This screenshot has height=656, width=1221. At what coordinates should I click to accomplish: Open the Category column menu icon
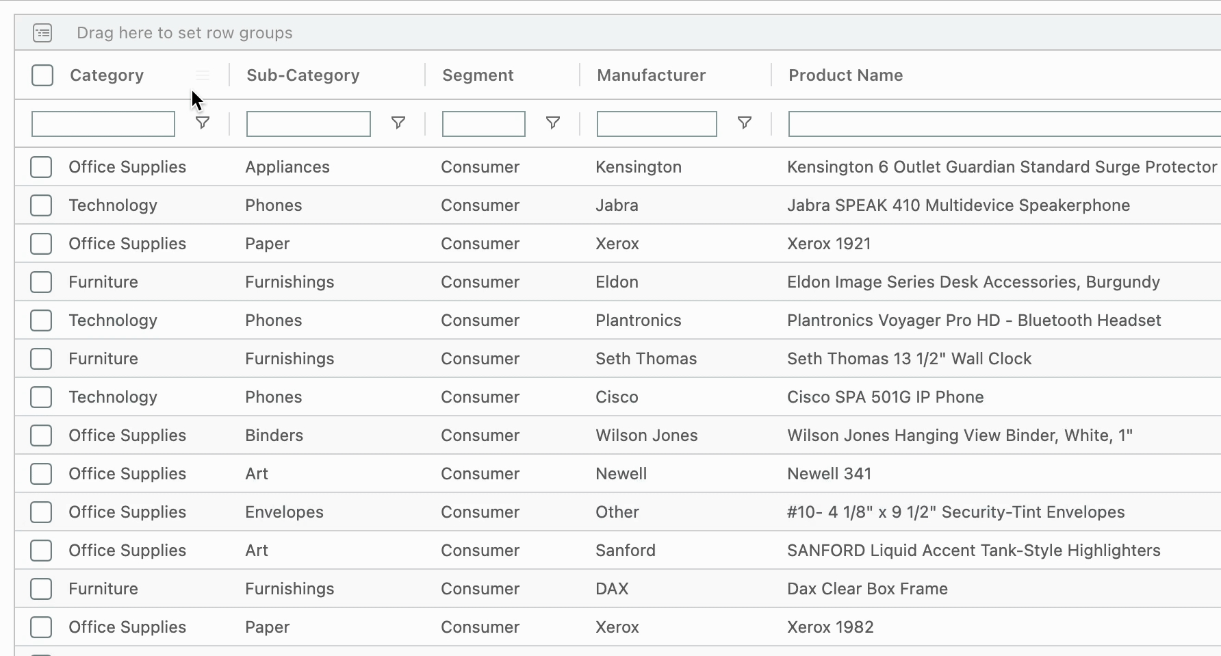[203, 75]
